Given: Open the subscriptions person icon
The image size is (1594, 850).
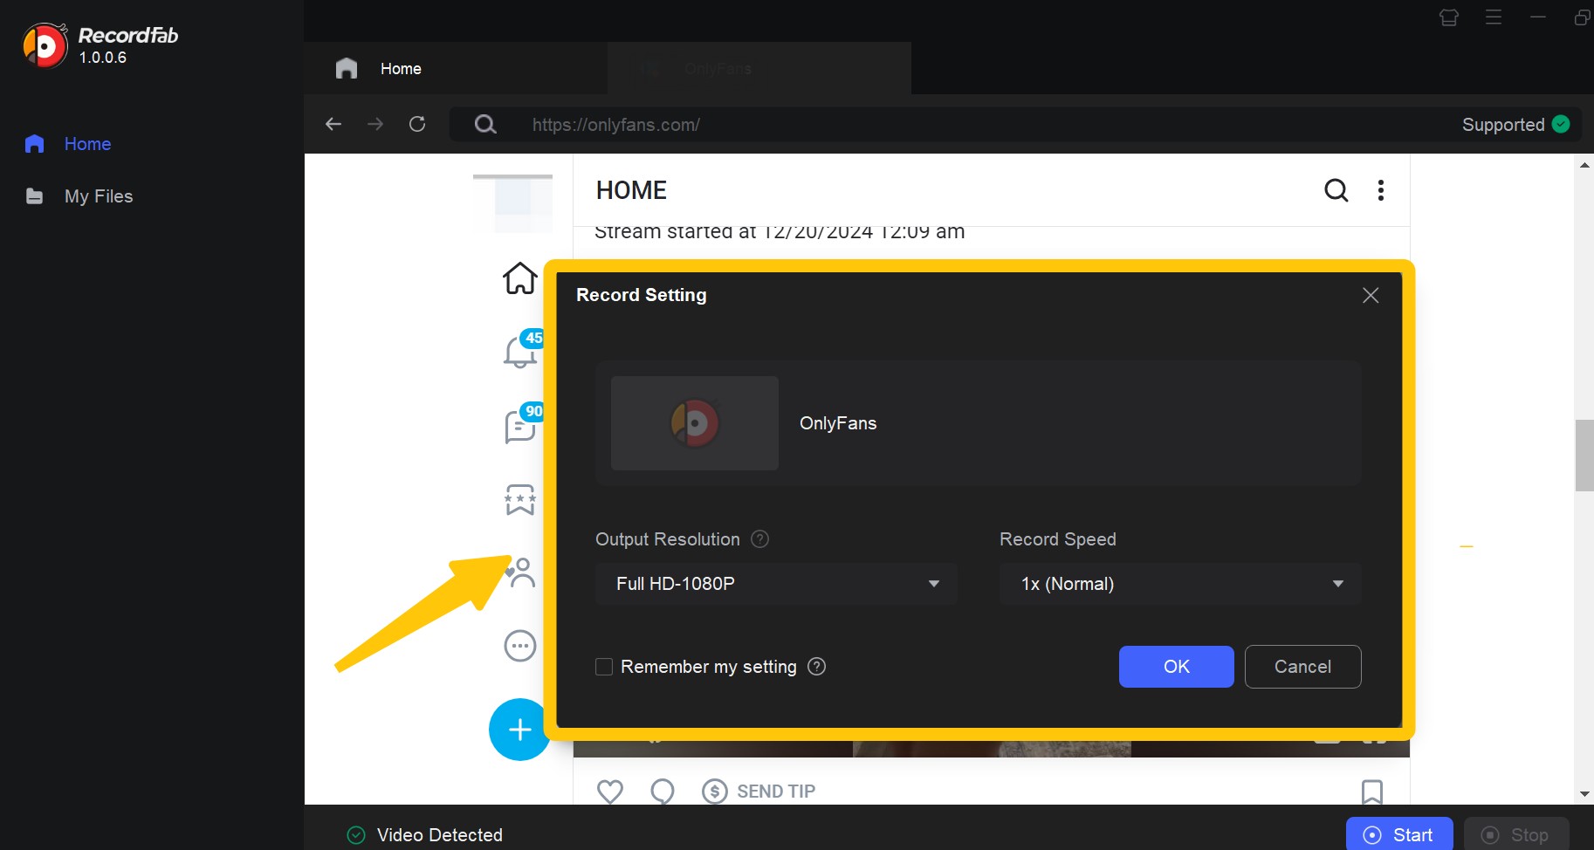Looking at the screenshot, I should click(x=521, y=572).
